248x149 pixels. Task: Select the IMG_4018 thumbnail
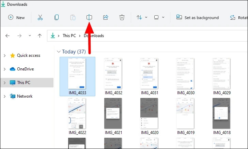click(x=221, y=113)
